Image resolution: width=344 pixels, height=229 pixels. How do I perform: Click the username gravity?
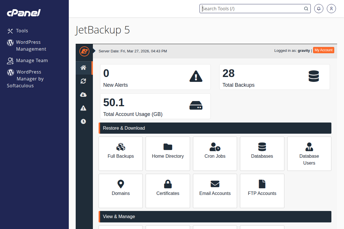304,50
